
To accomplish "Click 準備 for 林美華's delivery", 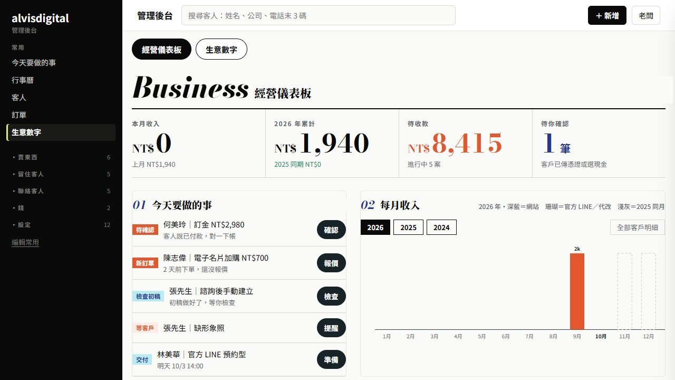I will [x=331, y=360].
